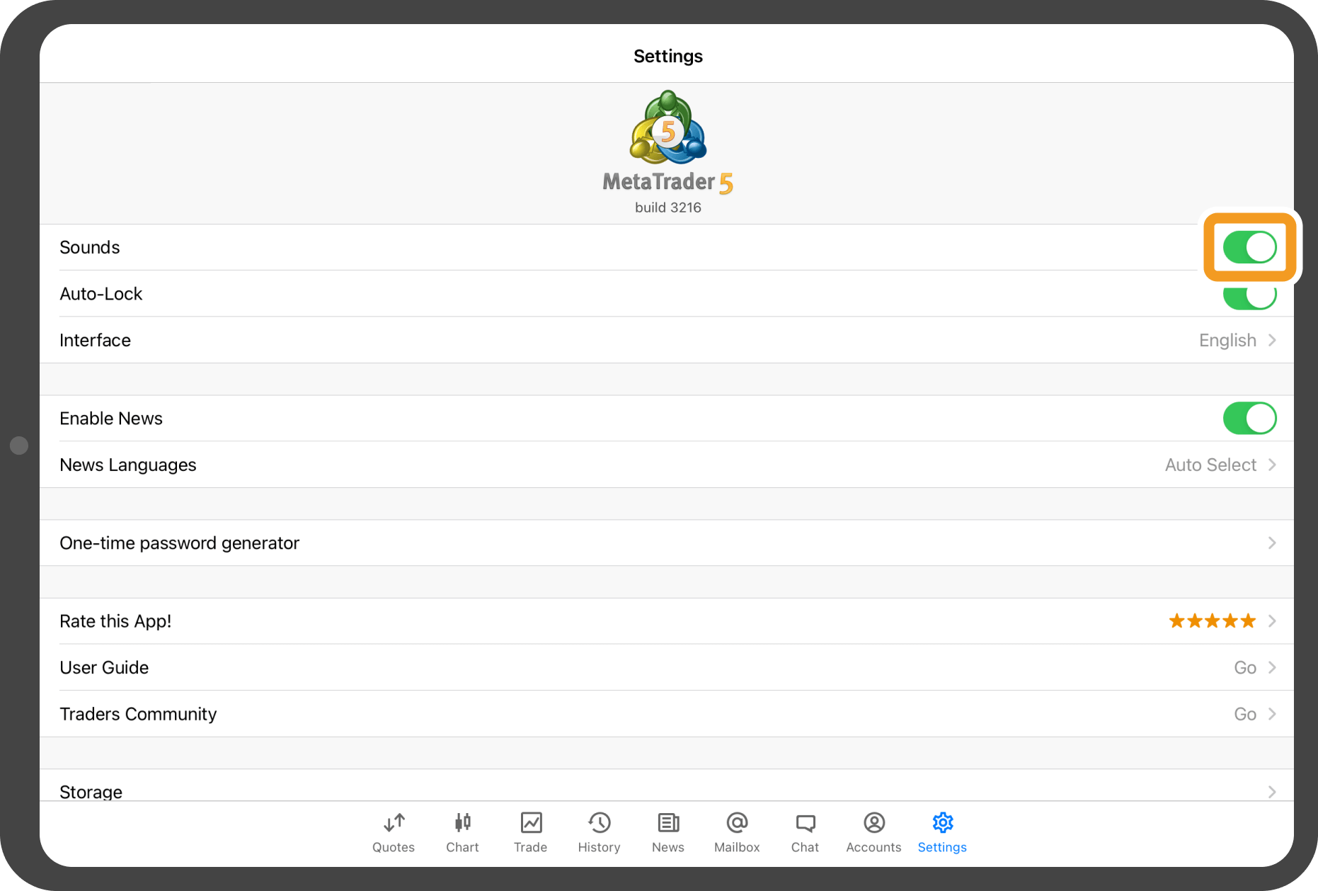This screenshot has width=1318, height=891.
Task: Disable the Auto-Lock switch
Action: tap(1249, 297)
